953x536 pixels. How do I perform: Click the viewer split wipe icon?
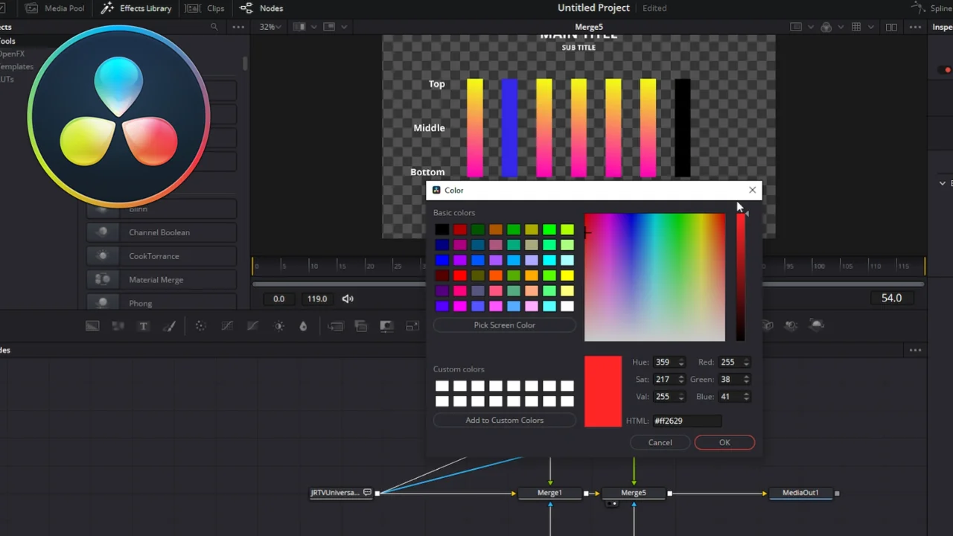click(x=299, y=27)
